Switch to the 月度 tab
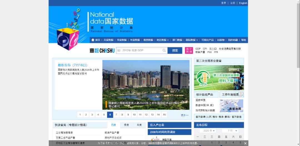The image size is (300, 146). pos(114,125)
